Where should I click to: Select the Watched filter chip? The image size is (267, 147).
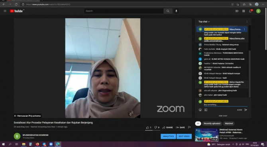[229, 124]
